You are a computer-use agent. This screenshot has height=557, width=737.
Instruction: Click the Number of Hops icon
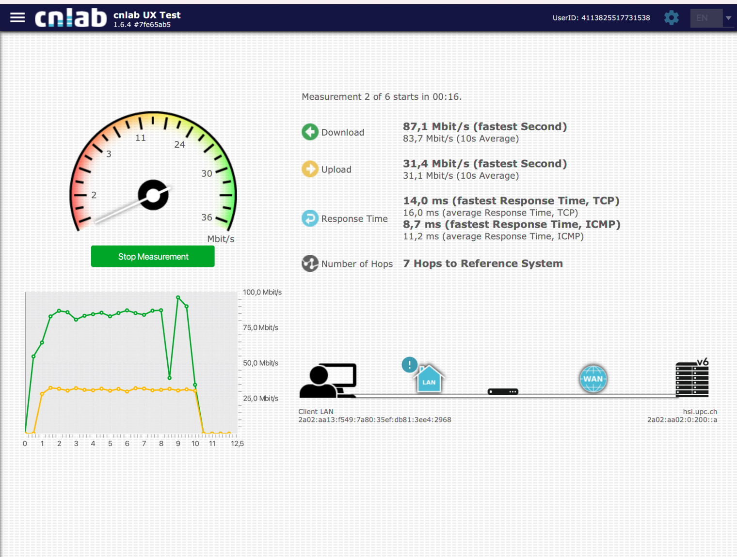pos(310,263)
